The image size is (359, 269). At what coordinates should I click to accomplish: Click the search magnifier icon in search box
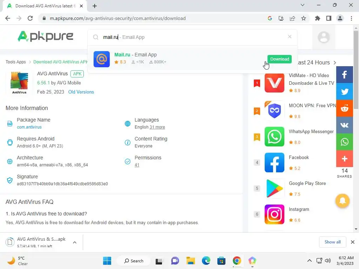[96, 37]
